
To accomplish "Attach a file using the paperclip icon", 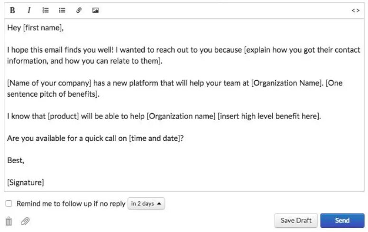I will tap(25, 221).
